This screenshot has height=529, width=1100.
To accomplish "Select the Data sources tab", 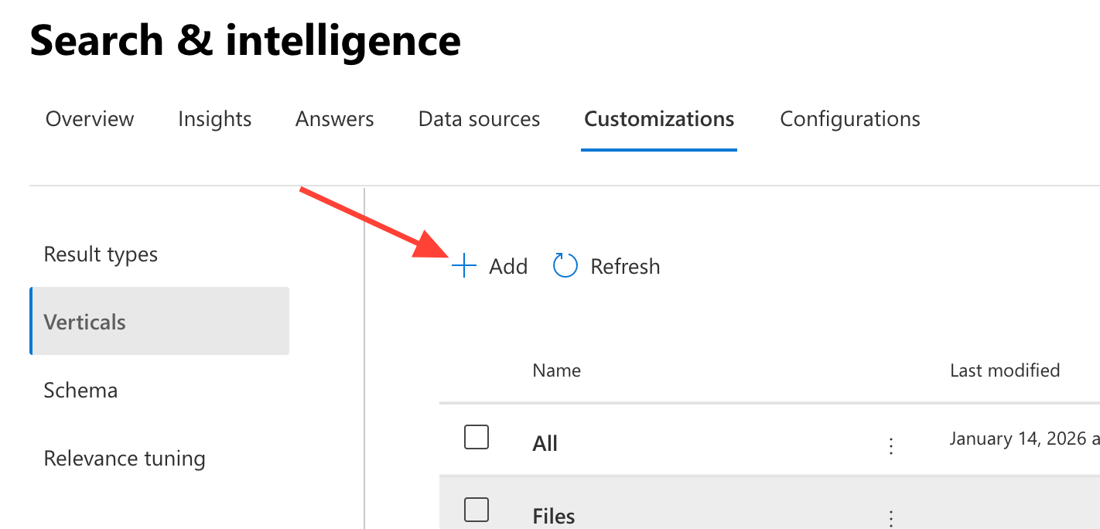I will [x=479, y=119].
